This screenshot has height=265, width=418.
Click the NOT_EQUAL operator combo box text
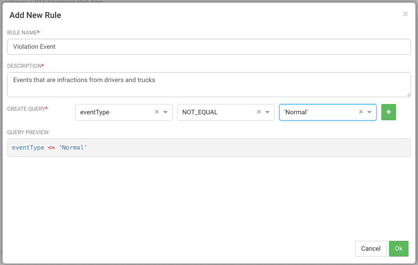tap(200, 112)
